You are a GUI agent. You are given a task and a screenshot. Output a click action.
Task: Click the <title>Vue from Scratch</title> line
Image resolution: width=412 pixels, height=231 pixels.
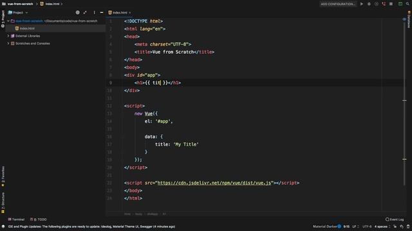(x=174, y=52)
